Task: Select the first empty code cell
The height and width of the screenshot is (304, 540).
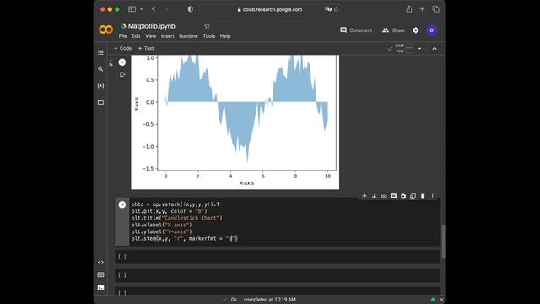Action: pyautogui.click(x=278, y=257)
